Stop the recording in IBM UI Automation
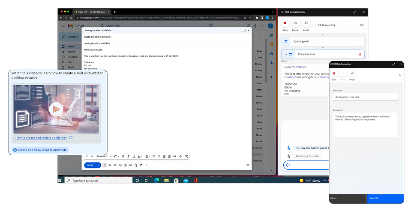 click(x=285, y=23)
